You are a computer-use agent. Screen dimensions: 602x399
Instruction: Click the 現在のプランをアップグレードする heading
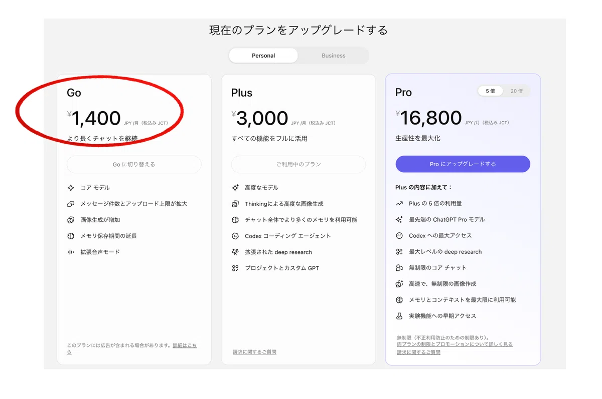(x=298, y=30)
